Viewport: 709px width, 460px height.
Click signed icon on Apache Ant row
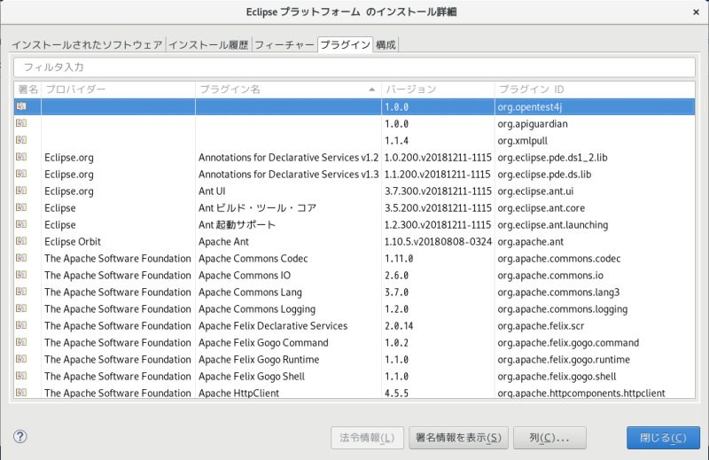(21, 241)
